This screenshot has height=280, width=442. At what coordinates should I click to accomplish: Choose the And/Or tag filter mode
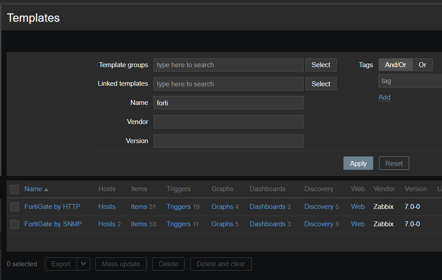coord(395,65)
